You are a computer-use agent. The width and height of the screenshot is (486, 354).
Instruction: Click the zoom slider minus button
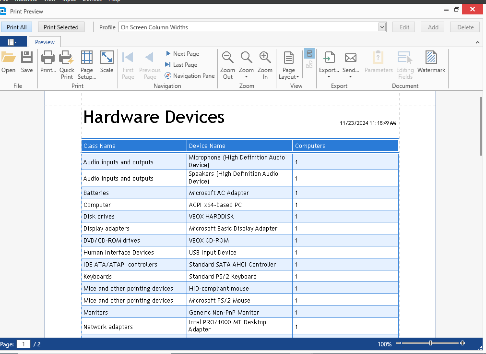click(x=398, y=343)
